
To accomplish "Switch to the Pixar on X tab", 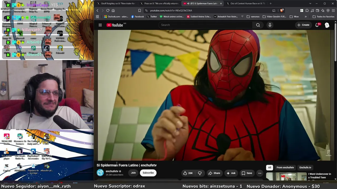I will pos(160,3).
